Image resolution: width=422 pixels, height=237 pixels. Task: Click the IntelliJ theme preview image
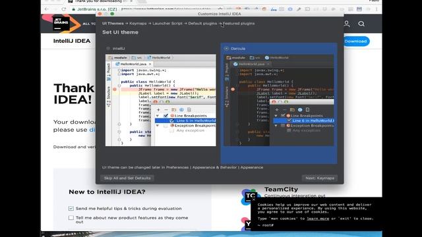(161, 101)
